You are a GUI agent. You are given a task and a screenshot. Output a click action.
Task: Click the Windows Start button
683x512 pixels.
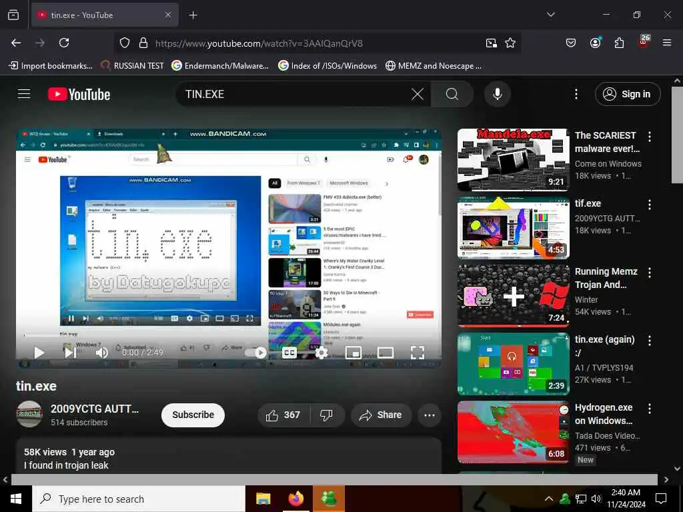click(x=16, y=499)
